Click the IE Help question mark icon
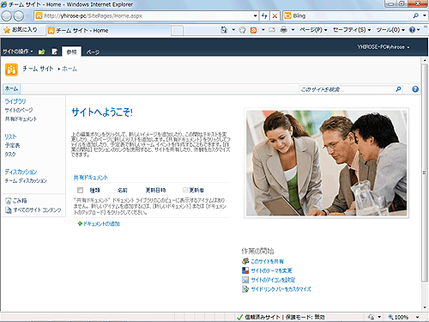The width and height of the screenshot is (429, 322). (x=412, y=30)
